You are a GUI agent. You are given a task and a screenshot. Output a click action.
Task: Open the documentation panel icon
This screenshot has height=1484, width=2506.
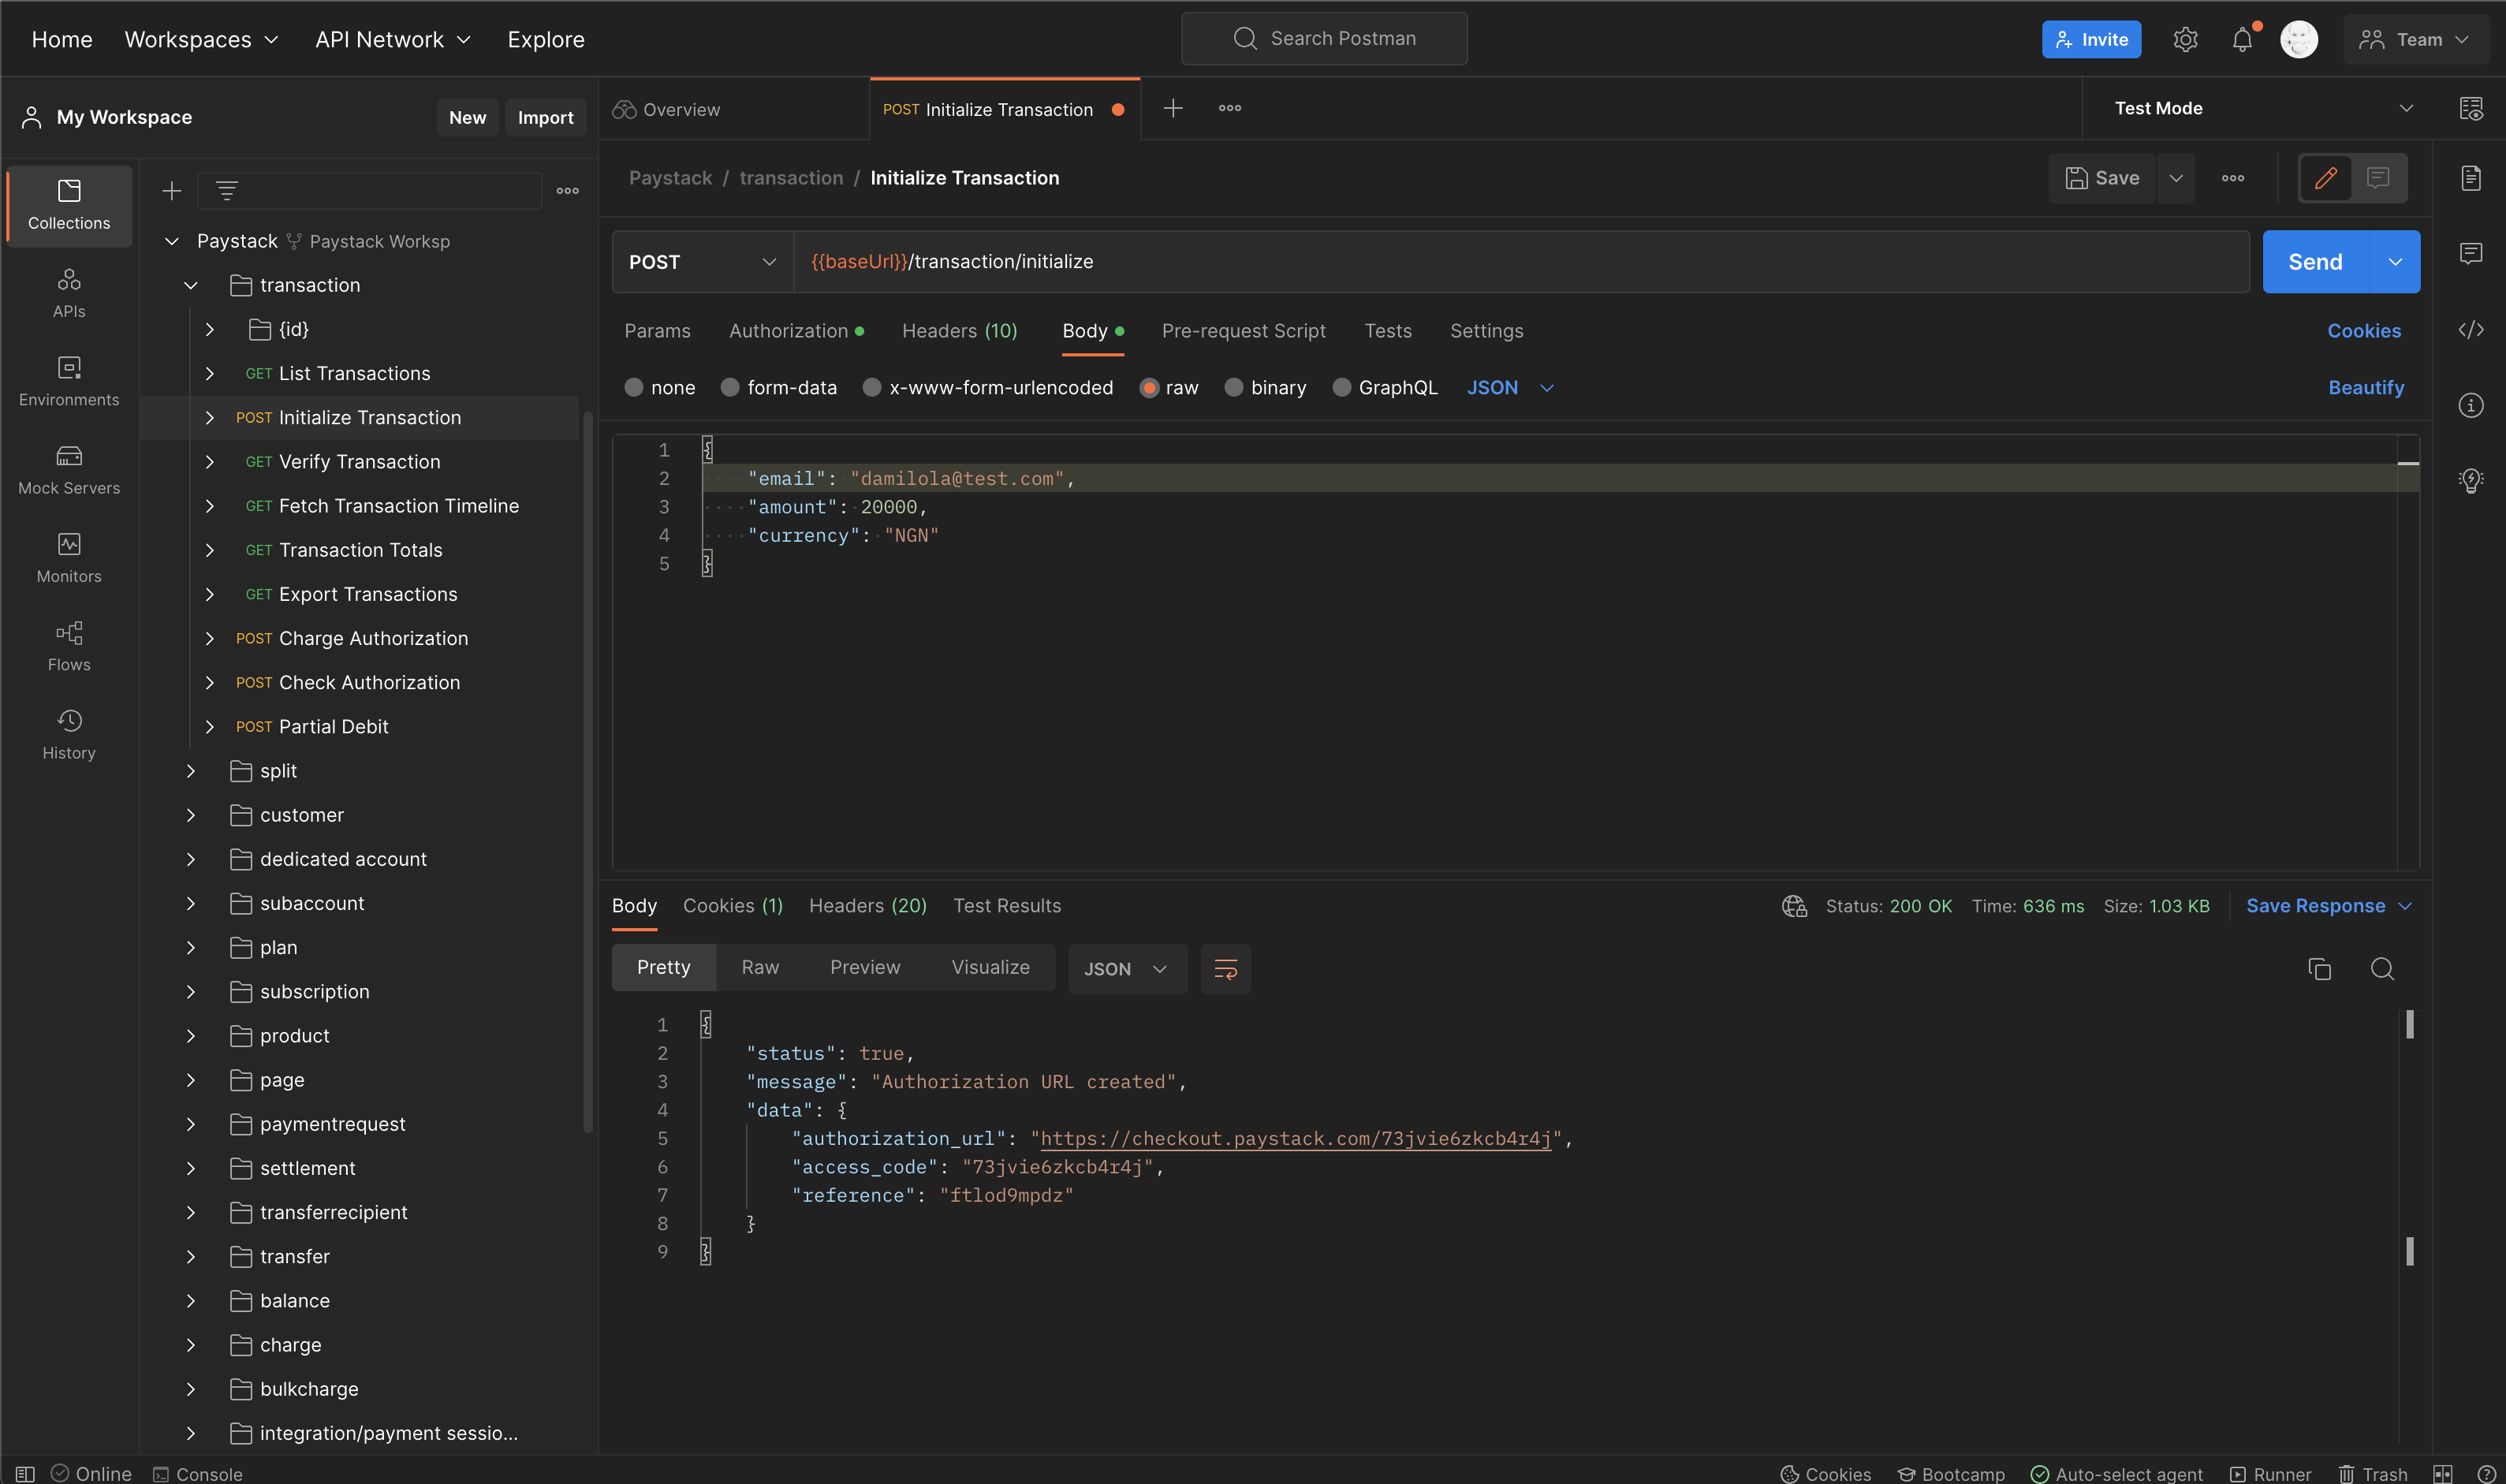click(x=2470, y=177)
